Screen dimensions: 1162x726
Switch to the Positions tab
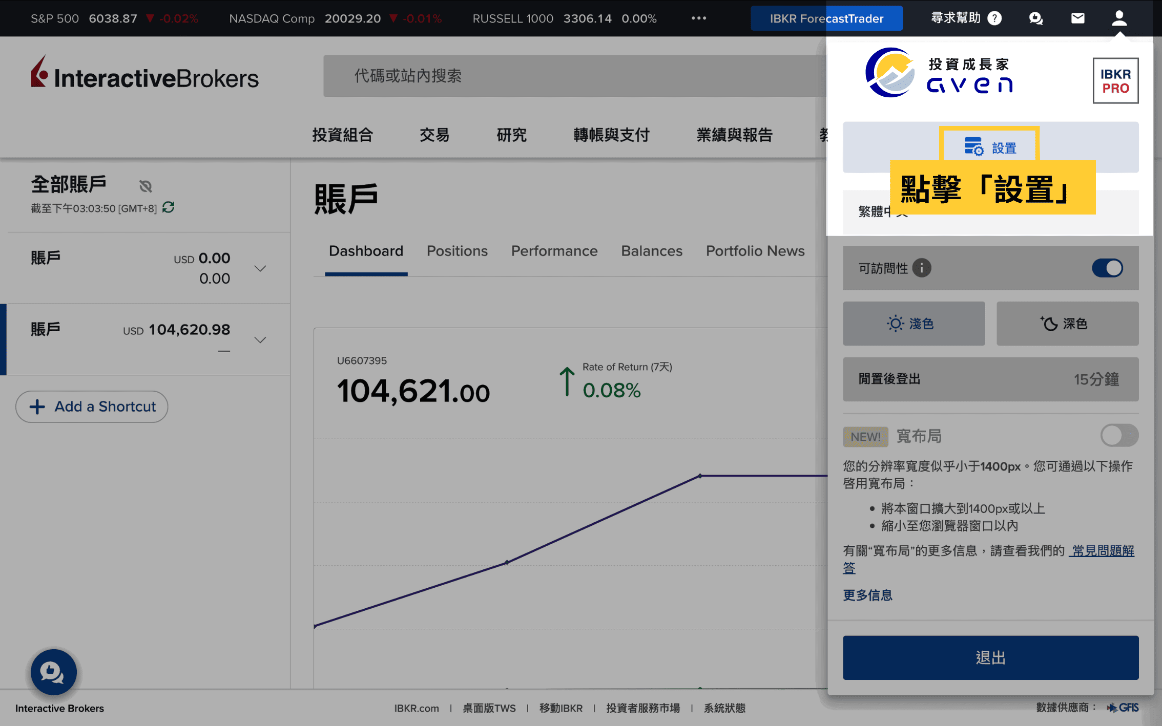coord(457,251)
